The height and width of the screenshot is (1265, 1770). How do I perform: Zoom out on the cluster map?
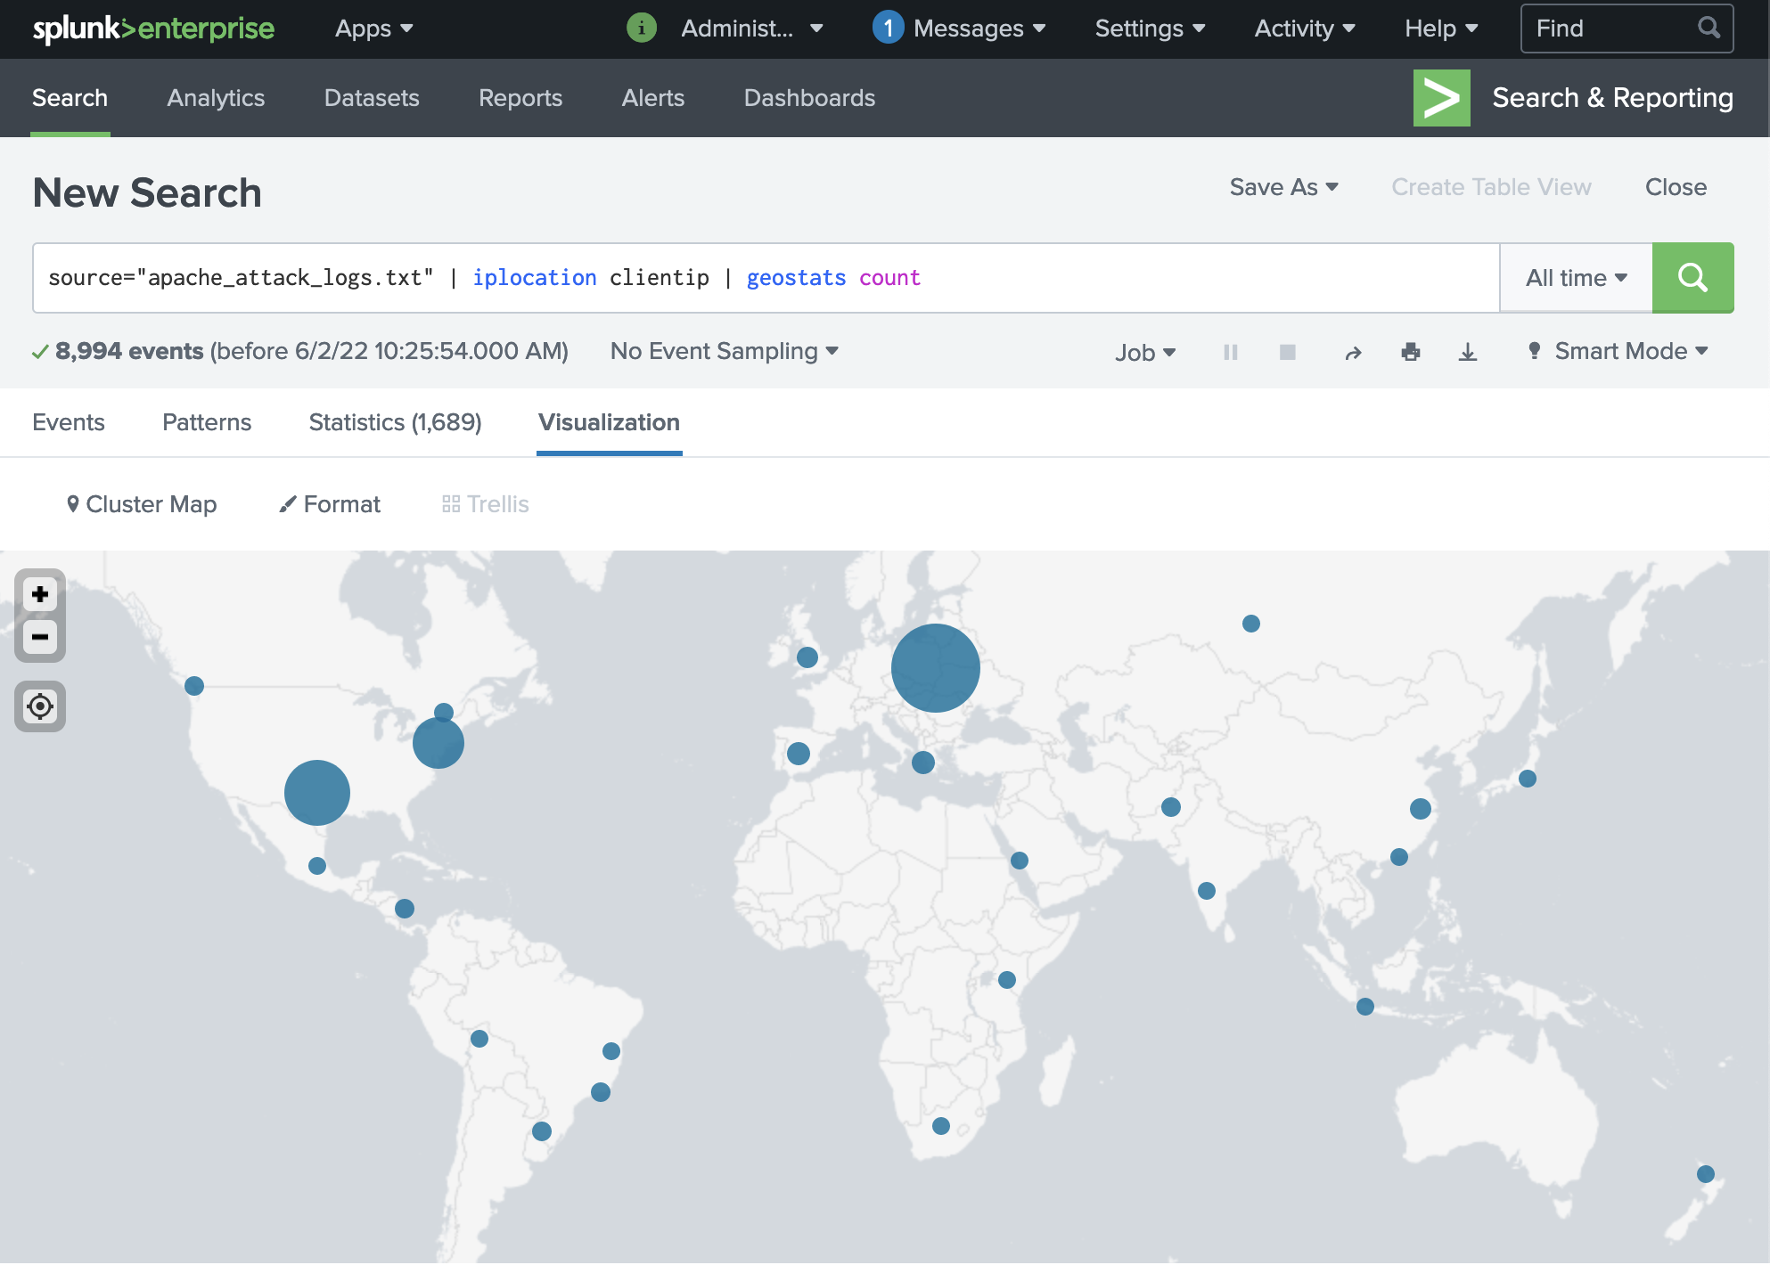tap(40, 637)
